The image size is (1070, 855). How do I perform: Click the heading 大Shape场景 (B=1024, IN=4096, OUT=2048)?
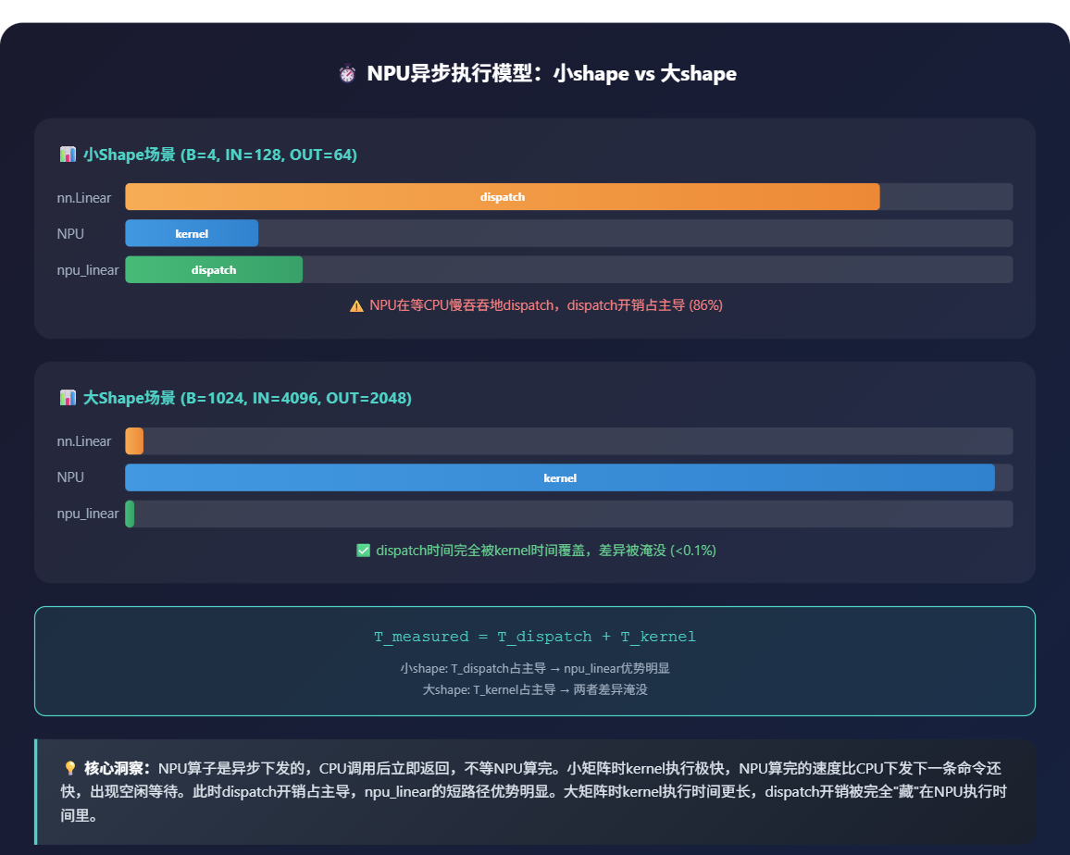[247, 398]
